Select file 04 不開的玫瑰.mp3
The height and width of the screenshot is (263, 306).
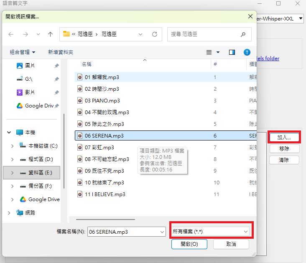pos(166,112)
